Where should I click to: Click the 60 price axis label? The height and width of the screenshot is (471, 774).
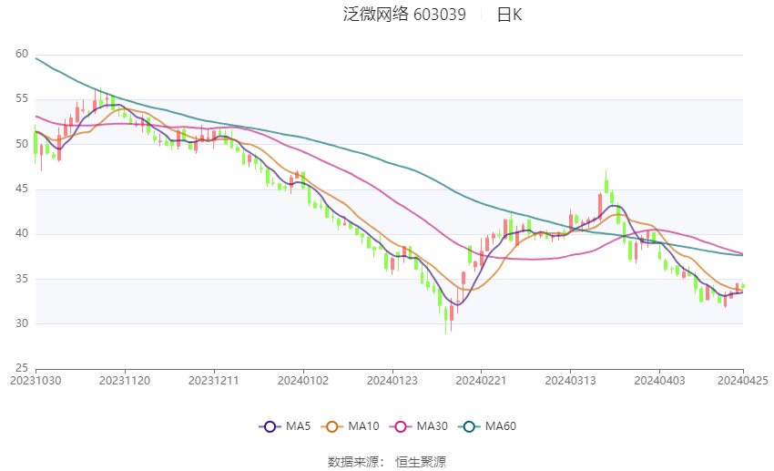point(22,54)
